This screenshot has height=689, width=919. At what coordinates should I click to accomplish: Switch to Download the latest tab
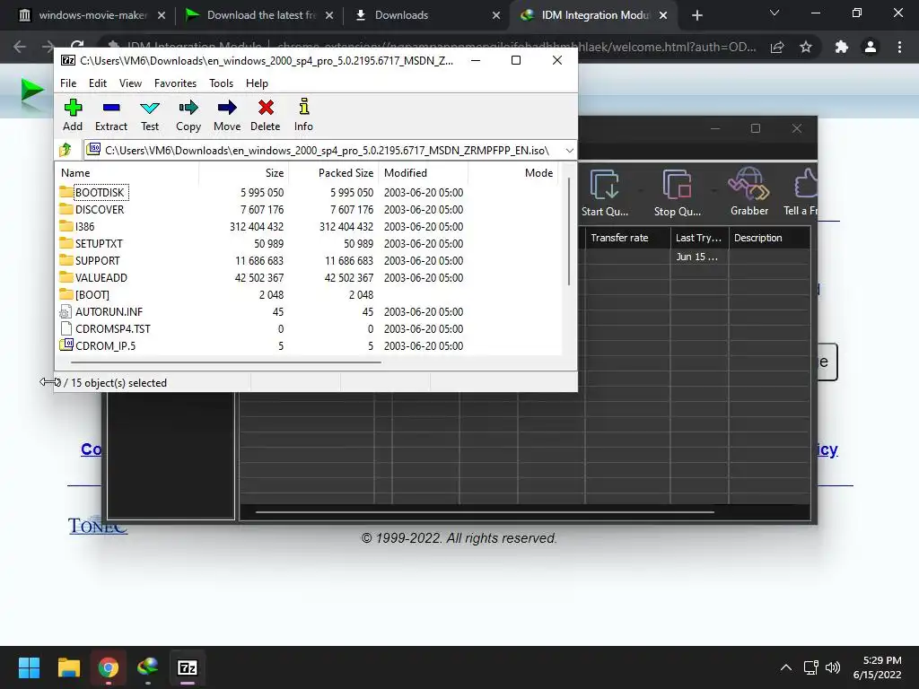[258, 15]
